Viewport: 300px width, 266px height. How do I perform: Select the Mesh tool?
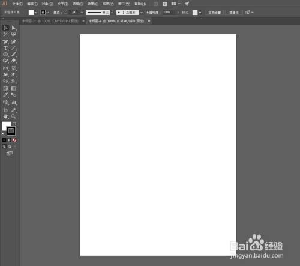coord(5,88)
